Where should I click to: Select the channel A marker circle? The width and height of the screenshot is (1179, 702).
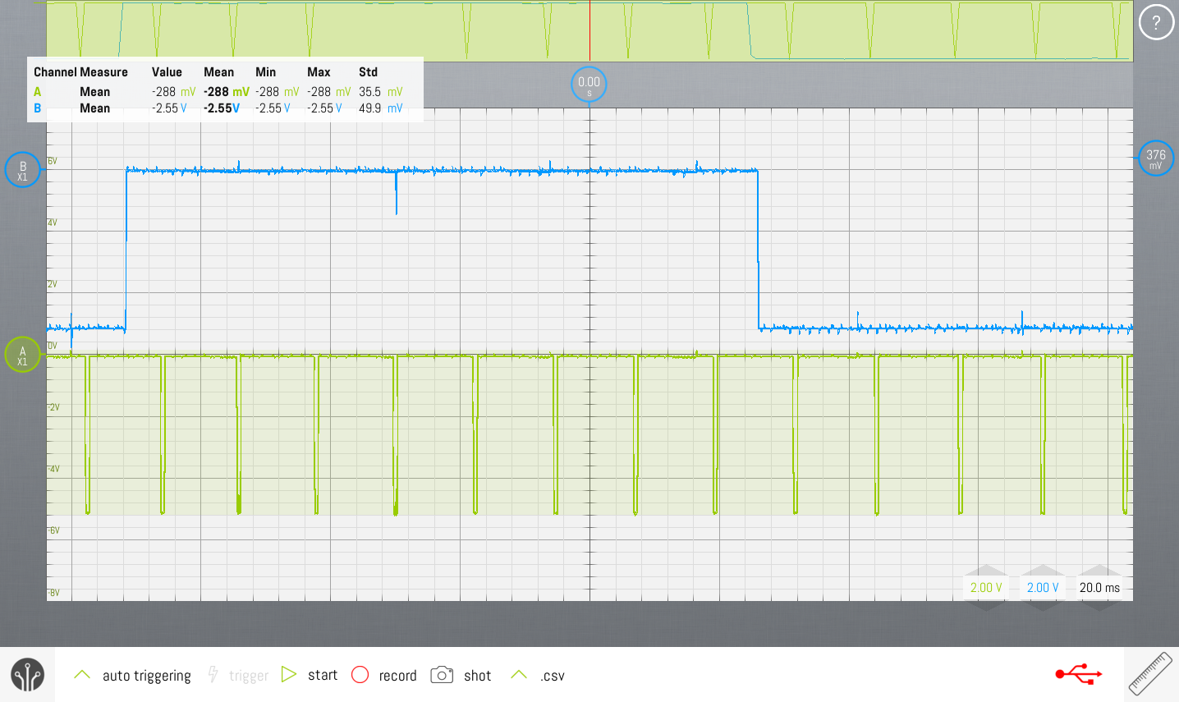point(22,356)
